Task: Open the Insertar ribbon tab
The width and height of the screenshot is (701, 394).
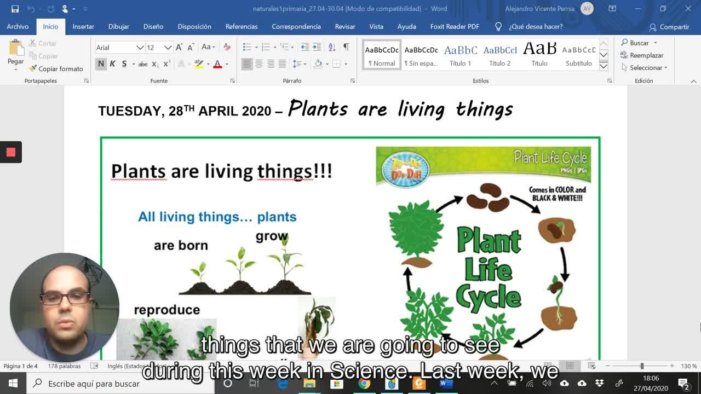Action: pos(83,26)
